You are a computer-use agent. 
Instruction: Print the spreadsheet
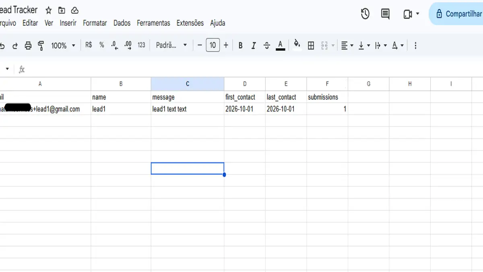point(28,46)
